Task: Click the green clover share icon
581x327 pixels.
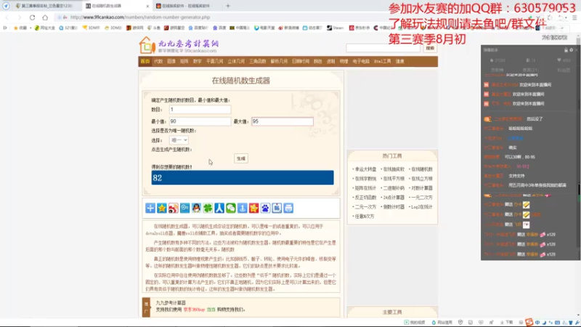Action: coord(208,208)
